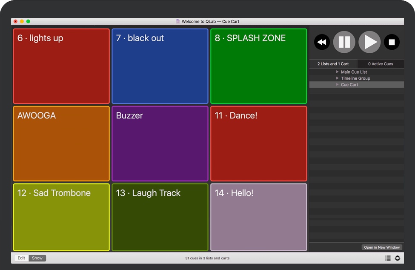The width and height of the screenshot is (415, 270).
Task: Expand the Cue Cart tree item
Action: (x=338, y=84)
